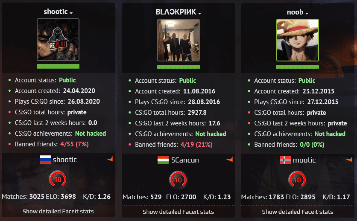
Task: Click BLACKPINK's profile avatar photo
Action: pos(178,40)
